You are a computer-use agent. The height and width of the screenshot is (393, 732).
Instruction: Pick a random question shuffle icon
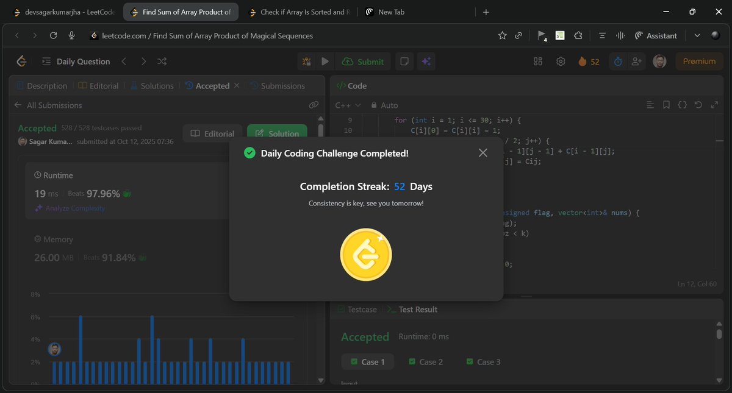pos(162,62)
